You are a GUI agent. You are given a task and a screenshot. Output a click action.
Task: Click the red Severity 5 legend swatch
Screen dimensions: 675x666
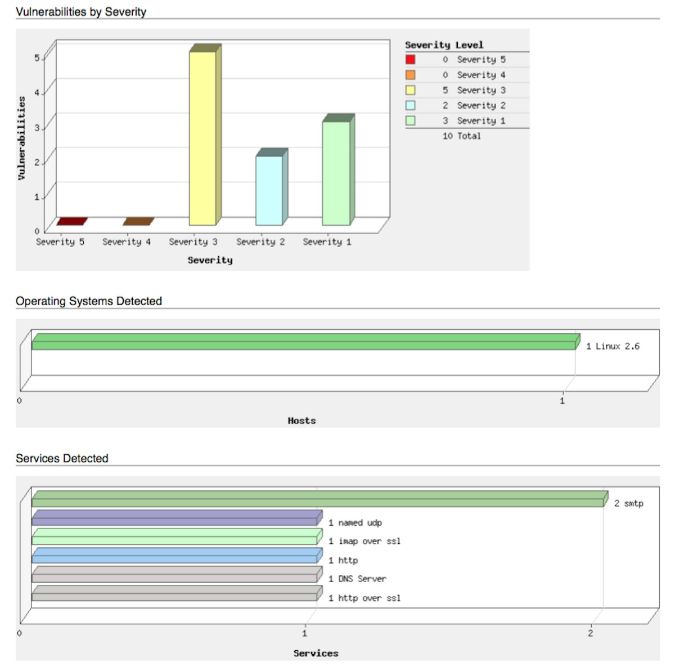coord(411,60)
